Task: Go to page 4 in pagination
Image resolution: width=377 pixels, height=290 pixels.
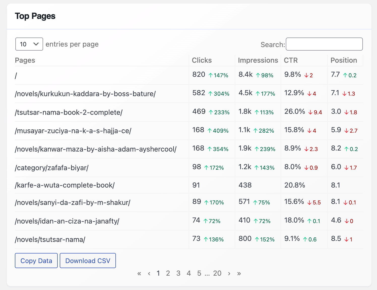Action: point(189,273)
